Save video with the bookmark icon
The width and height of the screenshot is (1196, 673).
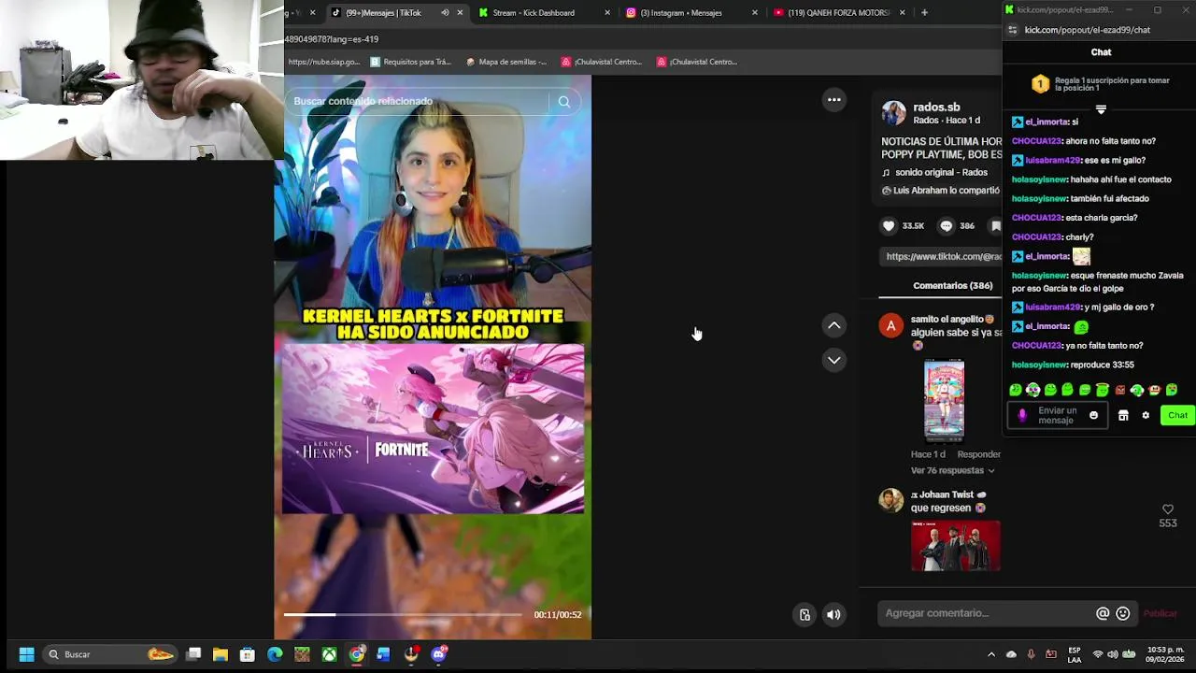pyautogui.click(x=996, y=225)
